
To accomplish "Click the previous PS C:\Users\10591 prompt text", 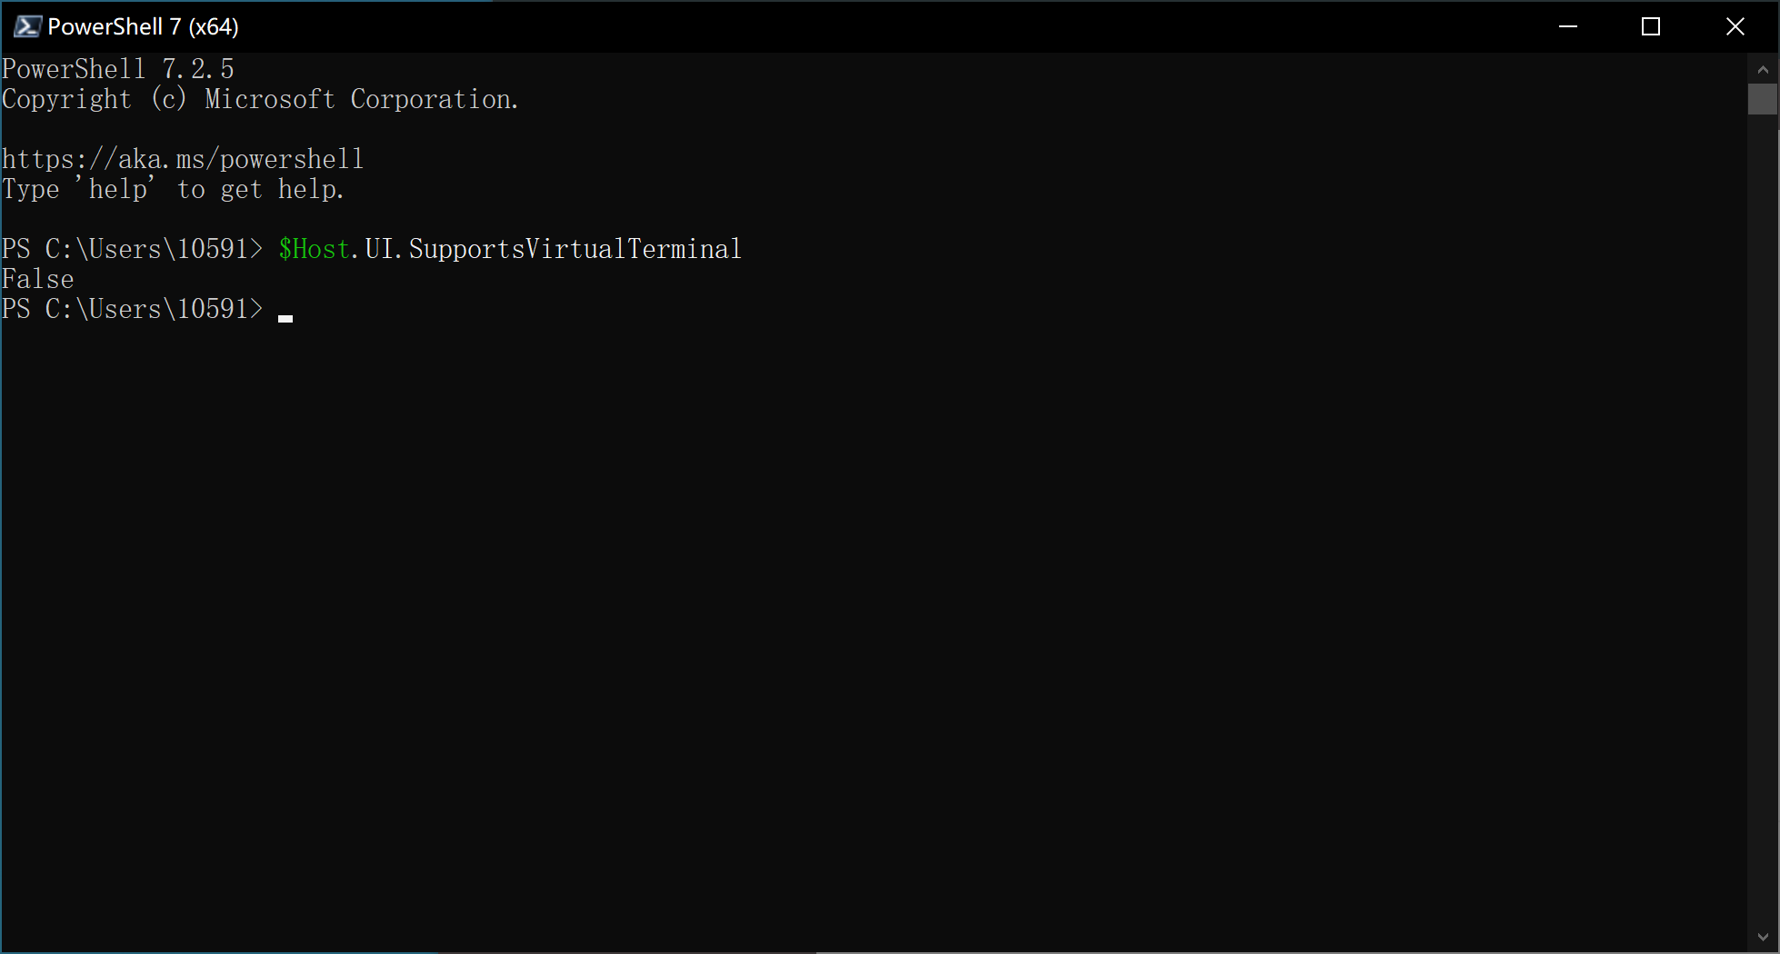I will tap(133, 248).
